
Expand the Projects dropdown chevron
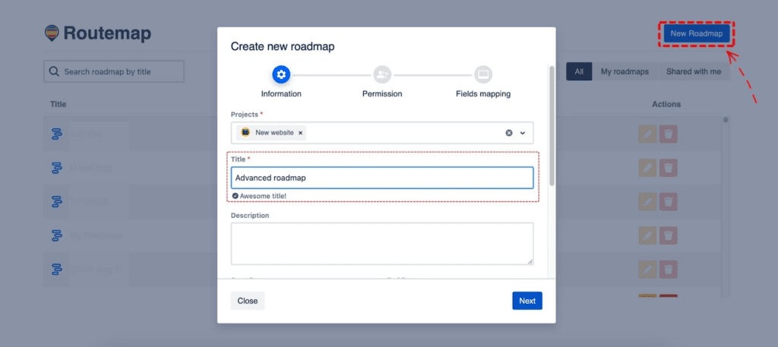(523, 133)
